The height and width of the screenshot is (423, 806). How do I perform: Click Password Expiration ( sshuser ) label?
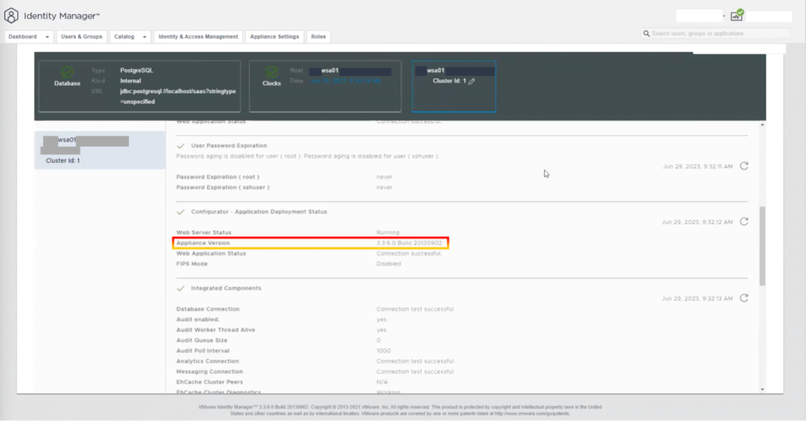coord(223,187)
